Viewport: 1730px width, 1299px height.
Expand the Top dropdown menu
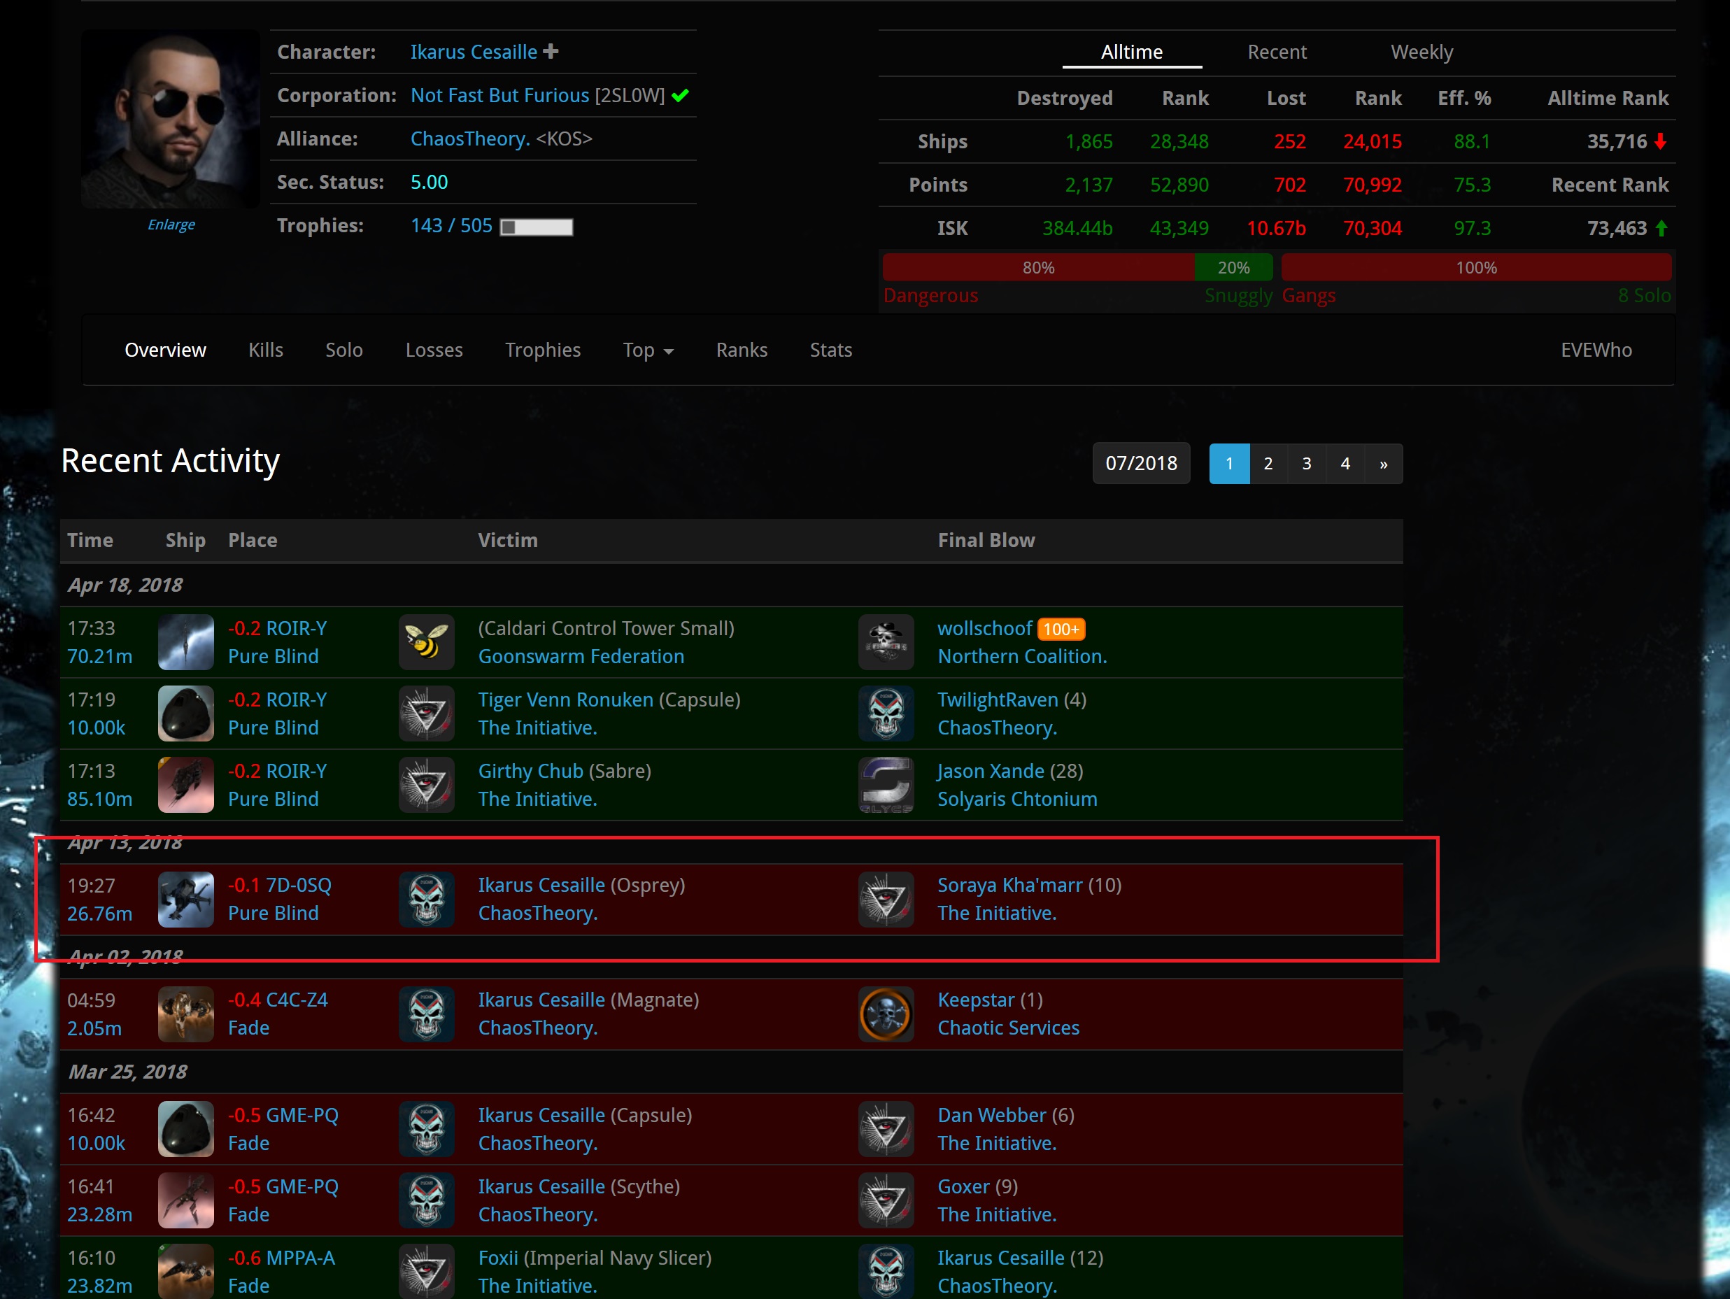pyautogui.click(x=648, y=350)
